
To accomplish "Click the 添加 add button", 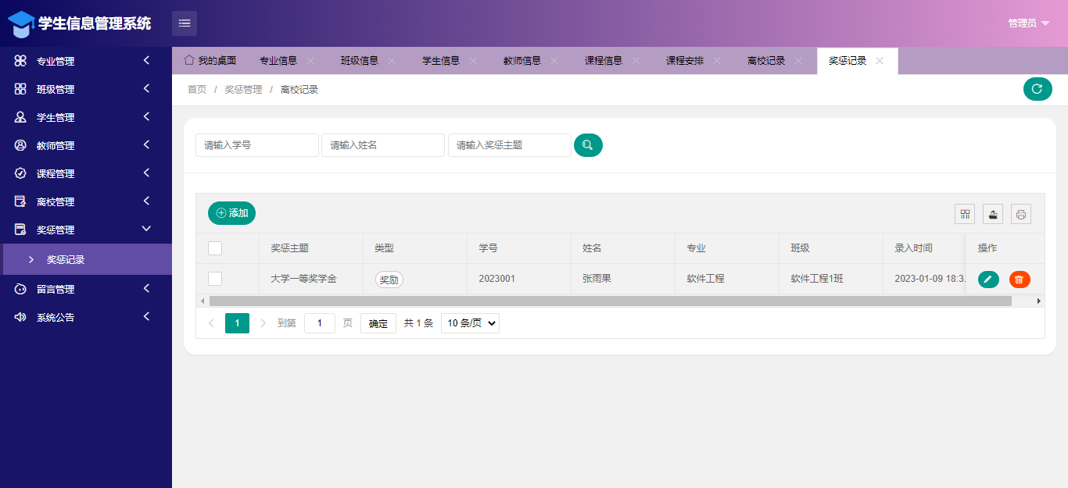I will click(231, 213).
